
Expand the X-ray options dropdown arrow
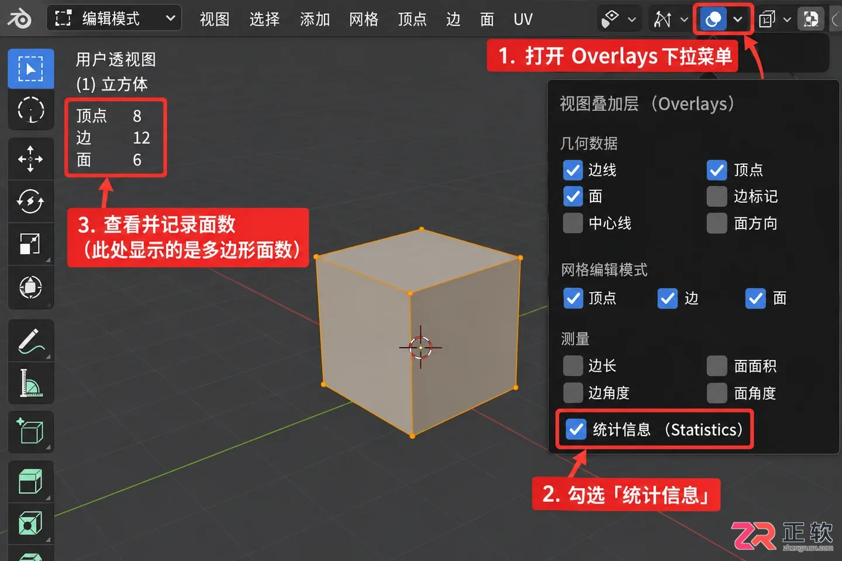(x=787, y=19)
